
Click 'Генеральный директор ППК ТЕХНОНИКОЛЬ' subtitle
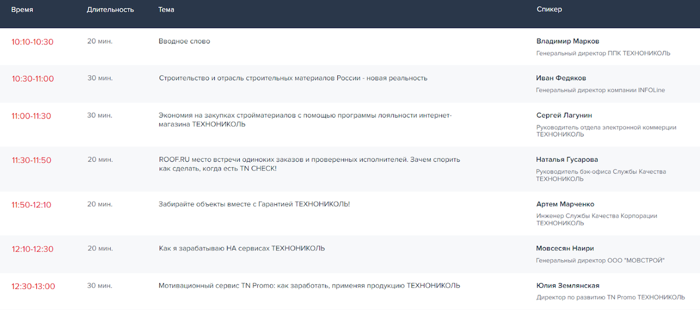point(603,53)
